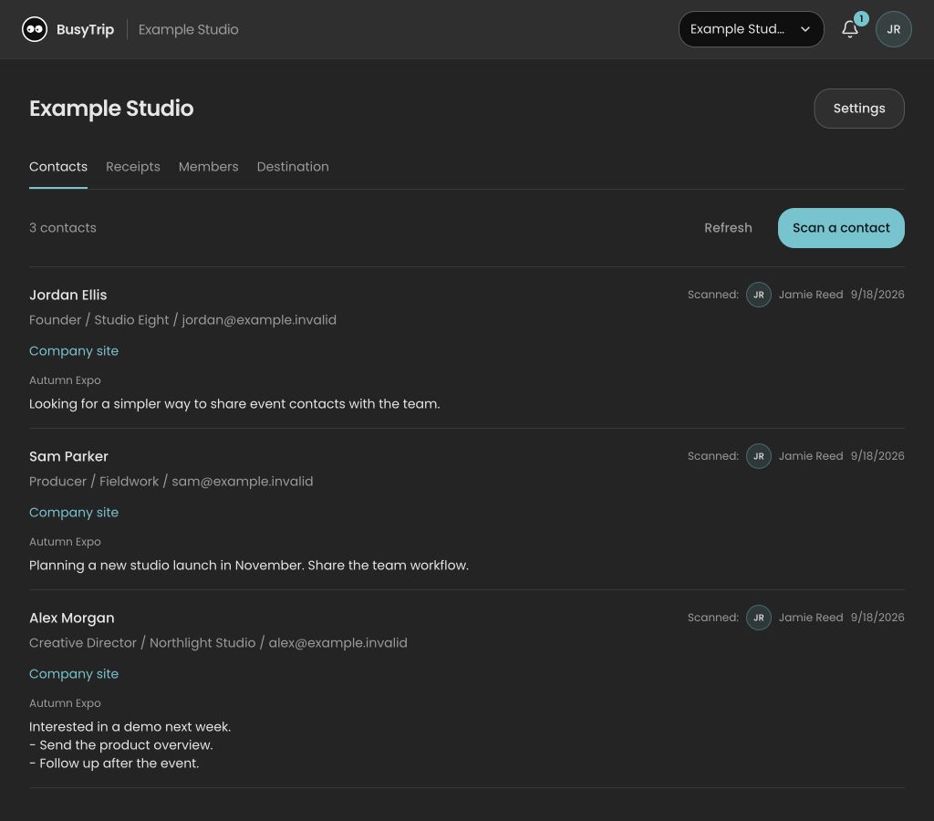Switch to the Receipts tab
The width and height of the screenshot is (934, 821).
click(x=133, y=167)
